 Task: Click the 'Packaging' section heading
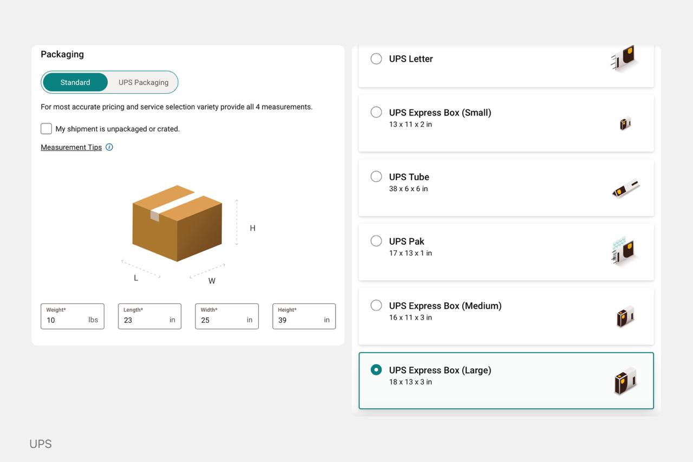(62, 54)
